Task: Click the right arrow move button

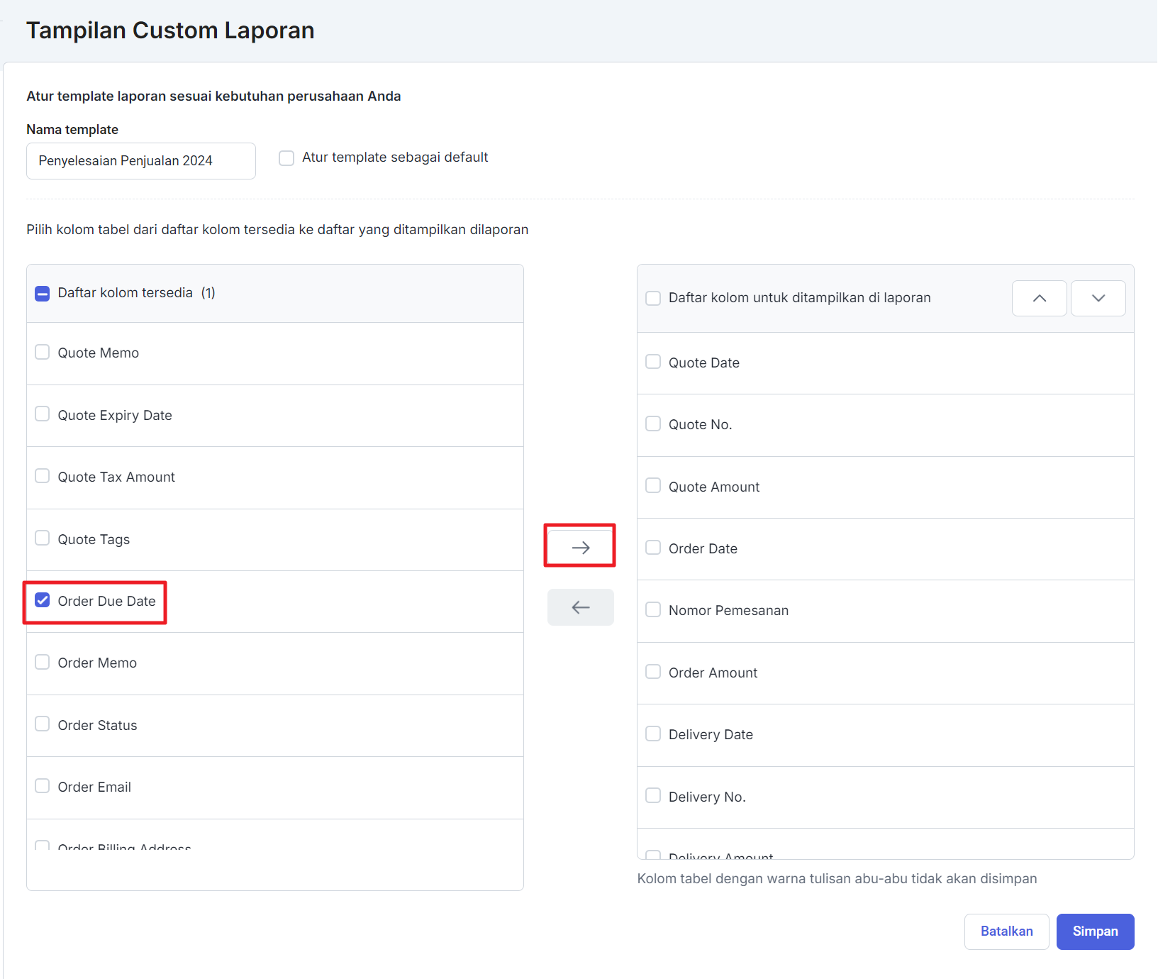Action: pos(580,547)
